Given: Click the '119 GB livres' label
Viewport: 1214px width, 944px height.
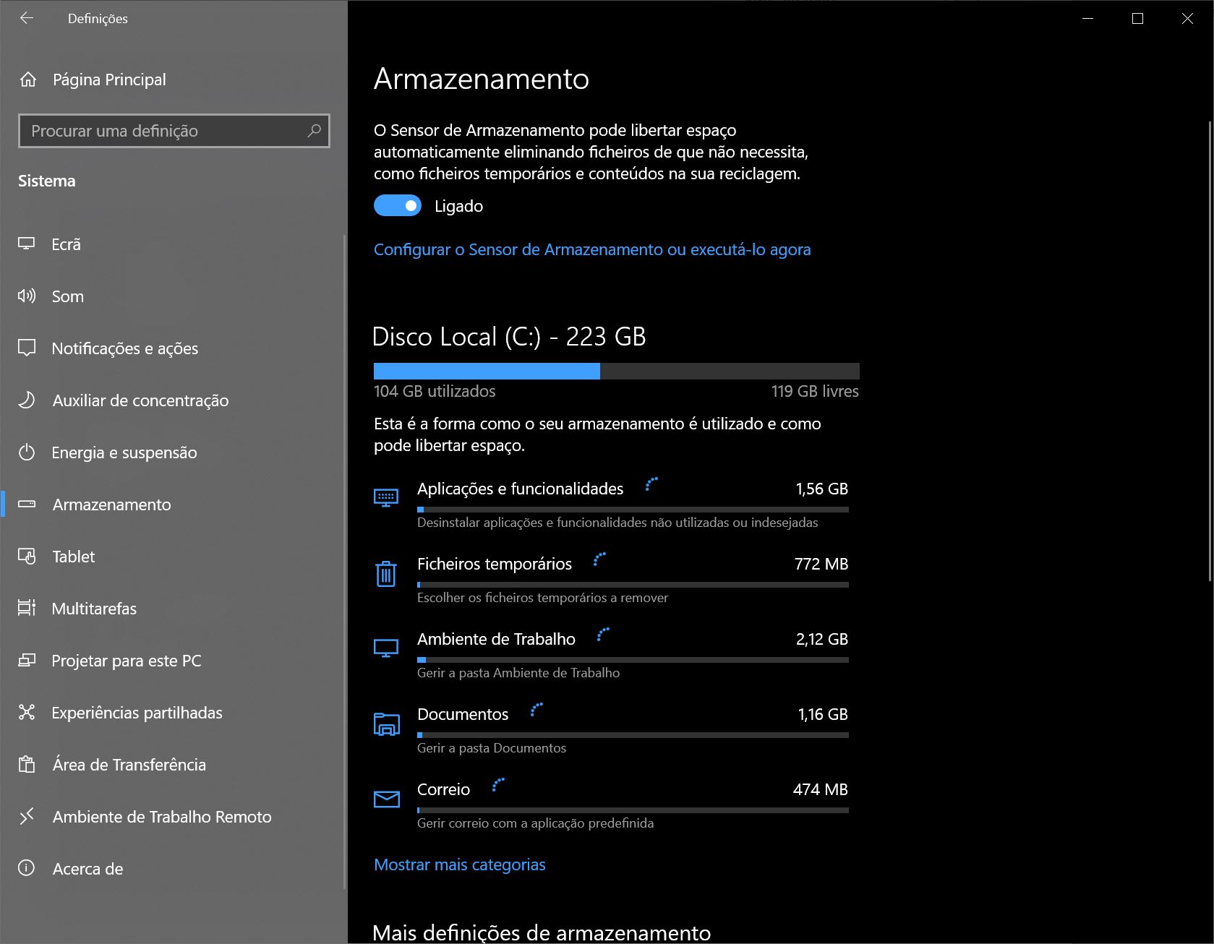Looking at the screenshot, I should tap(815, 391).
